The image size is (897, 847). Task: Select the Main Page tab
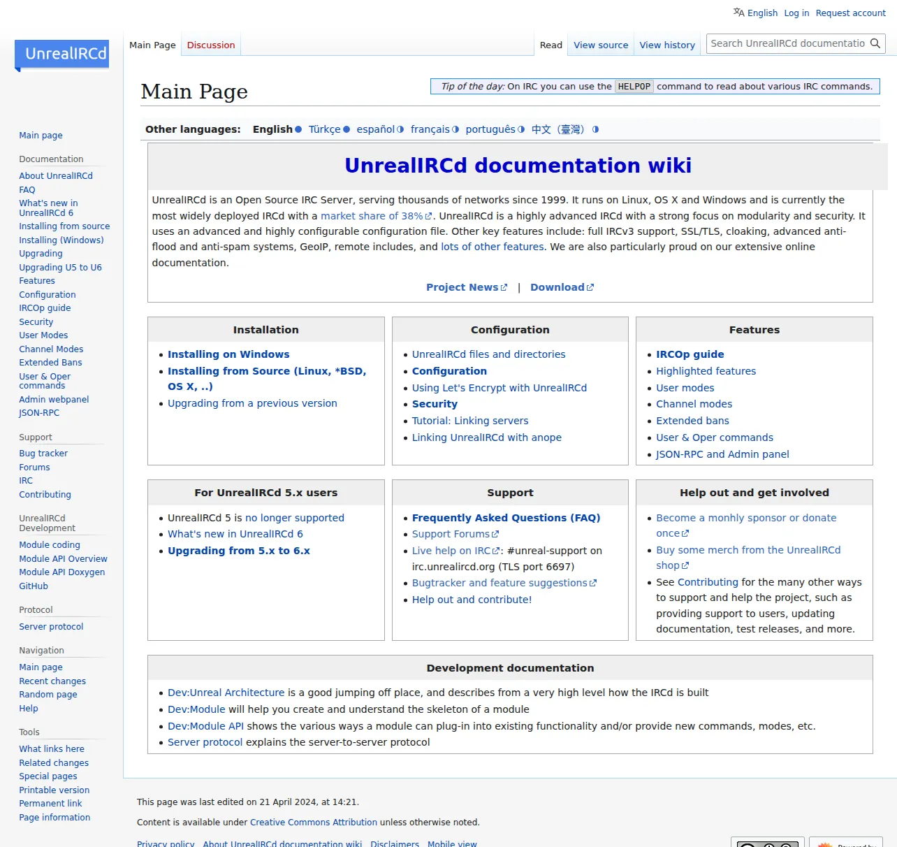point(152,45)
